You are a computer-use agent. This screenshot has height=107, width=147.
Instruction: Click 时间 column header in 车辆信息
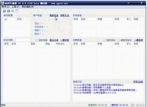117,44
